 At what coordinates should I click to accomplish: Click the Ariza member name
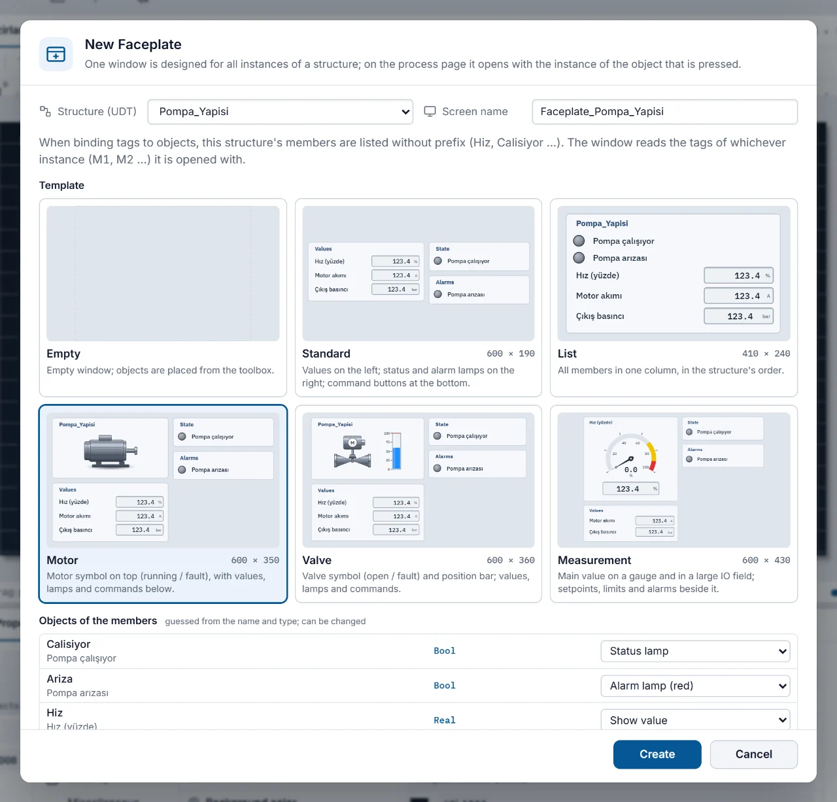coord(60,679)
